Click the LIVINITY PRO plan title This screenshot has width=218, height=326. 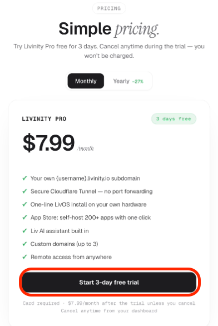pos(44,119)
